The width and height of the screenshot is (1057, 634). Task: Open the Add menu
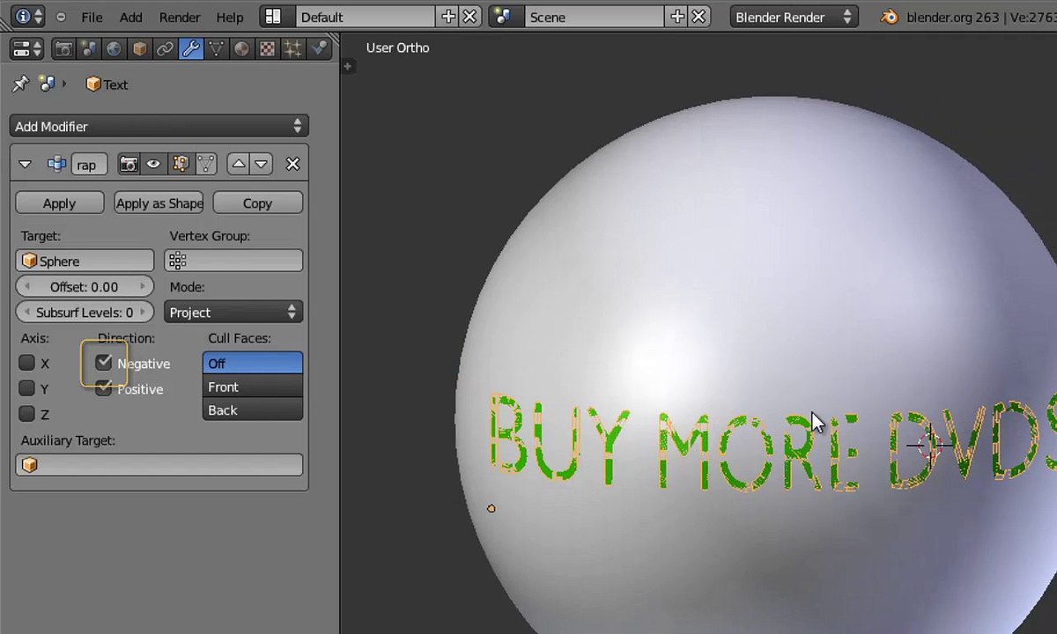pos(130,17)
